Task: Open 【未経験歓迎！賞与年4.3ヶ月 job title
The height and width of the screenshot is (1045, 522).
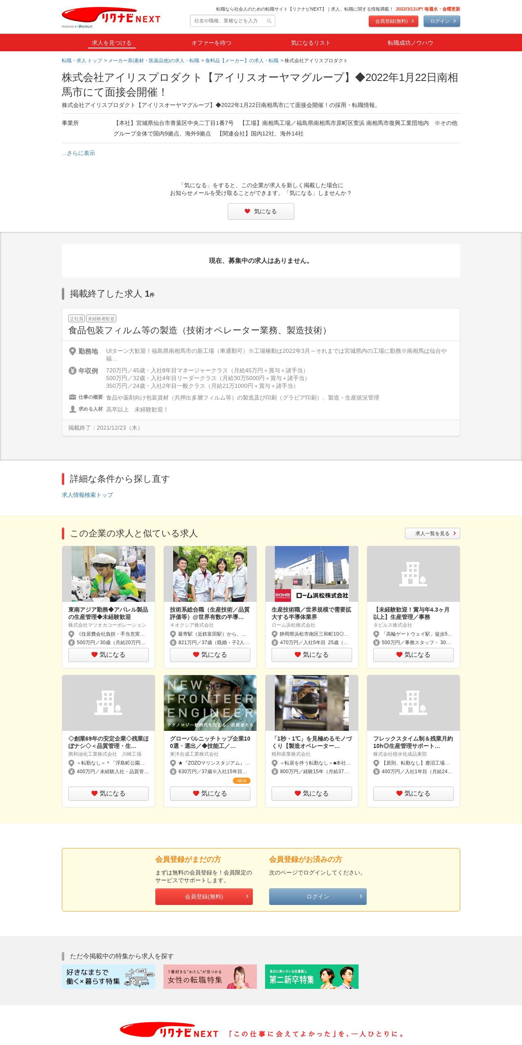Action: coord(411,613)
